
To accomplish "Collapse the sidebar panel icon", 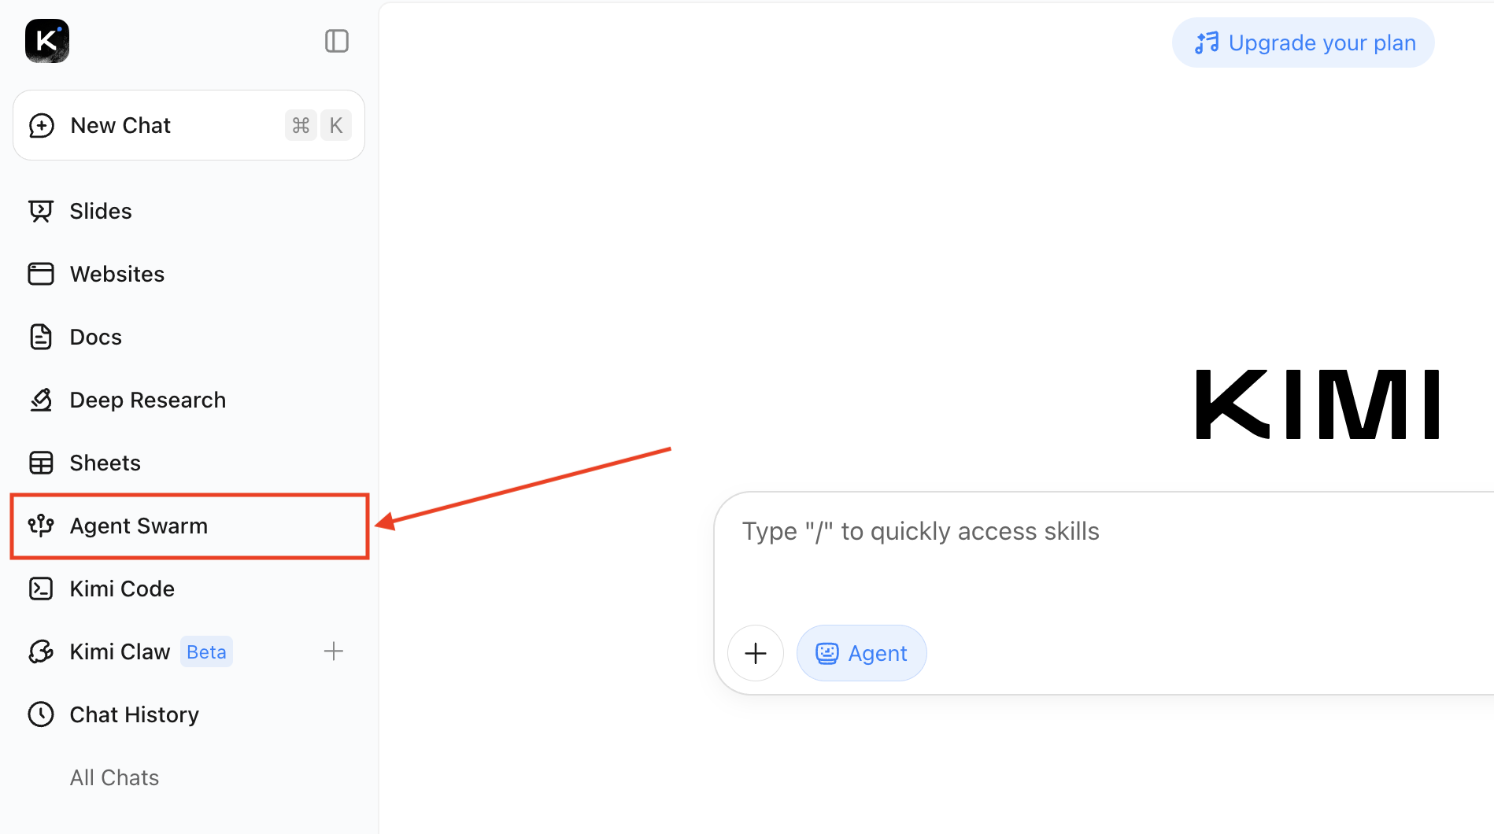I will pos(337,41).
